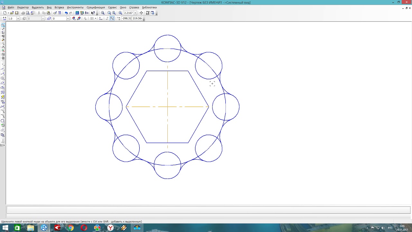Expand the layer number 0 dropdown
Image resolution: width=412 pixels, height=232 pixels.
68,18
